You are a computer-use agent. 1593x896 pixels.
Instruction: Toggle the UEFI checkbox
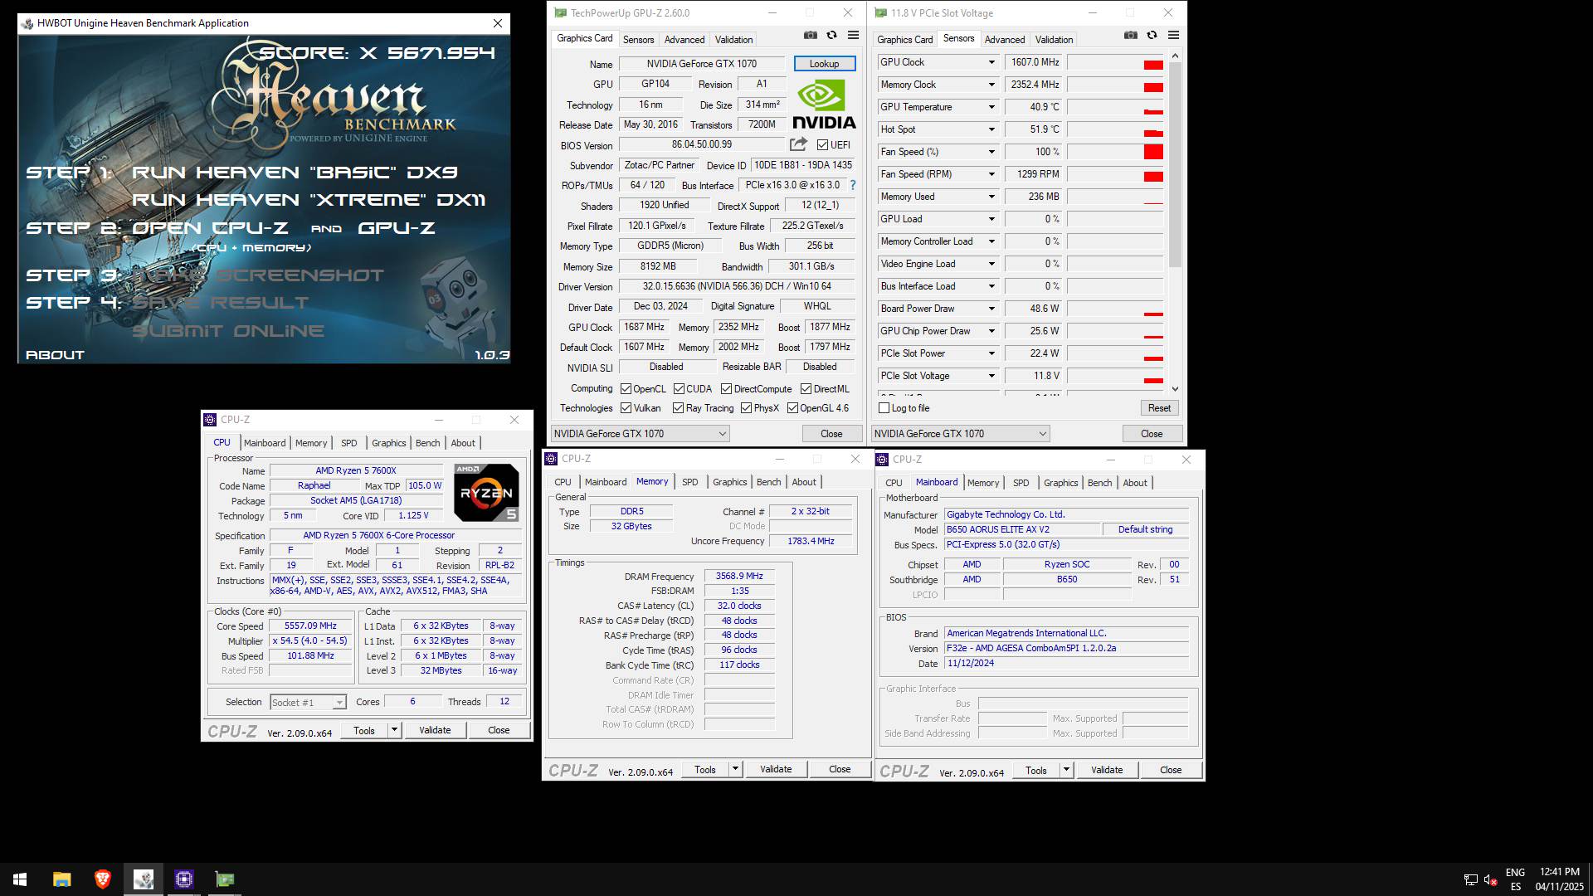tap(822, 145)
